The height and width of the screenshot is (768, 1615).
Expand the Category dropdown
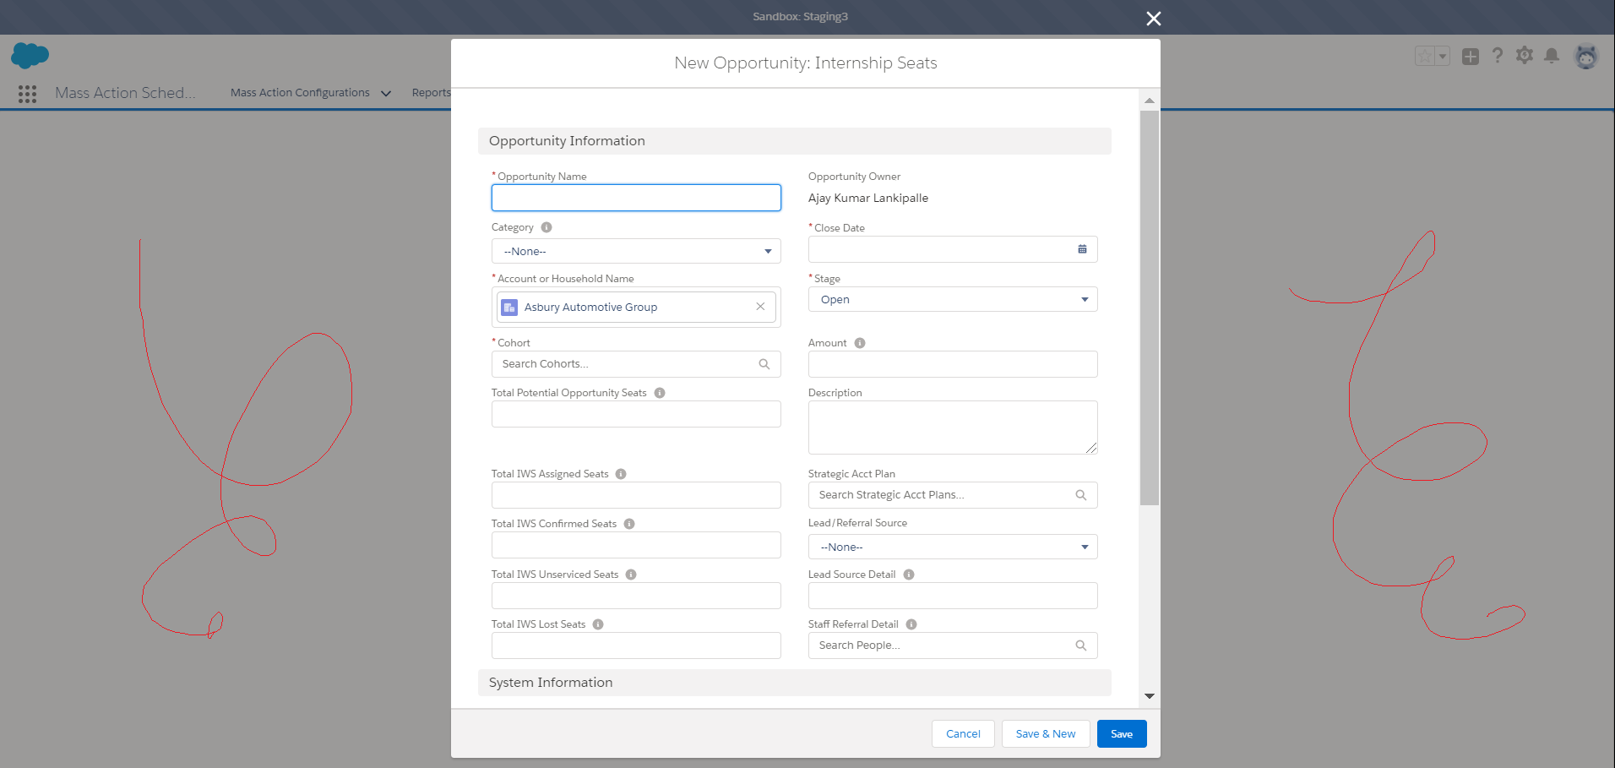636,251
